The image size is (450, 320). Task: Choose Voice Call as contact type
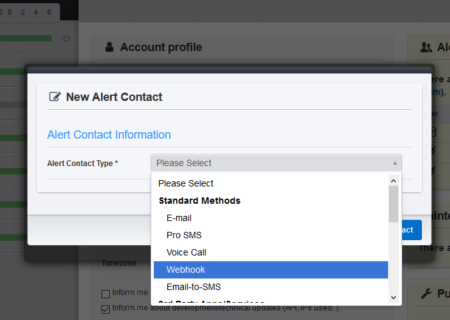[186, 252]
